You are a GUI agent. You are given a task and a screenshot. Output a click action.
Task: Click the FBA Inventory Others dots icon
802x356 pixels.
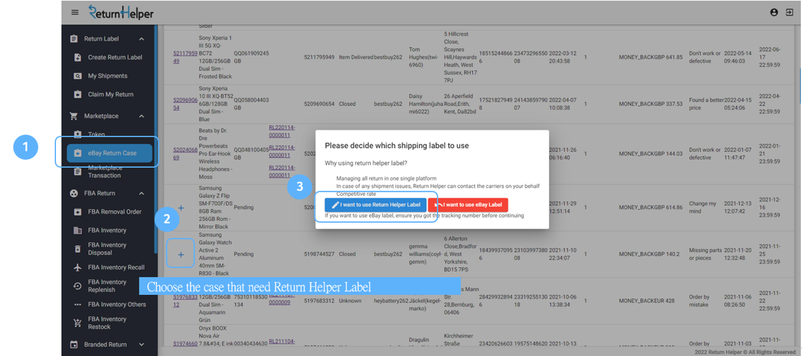(x=78, y=305)
